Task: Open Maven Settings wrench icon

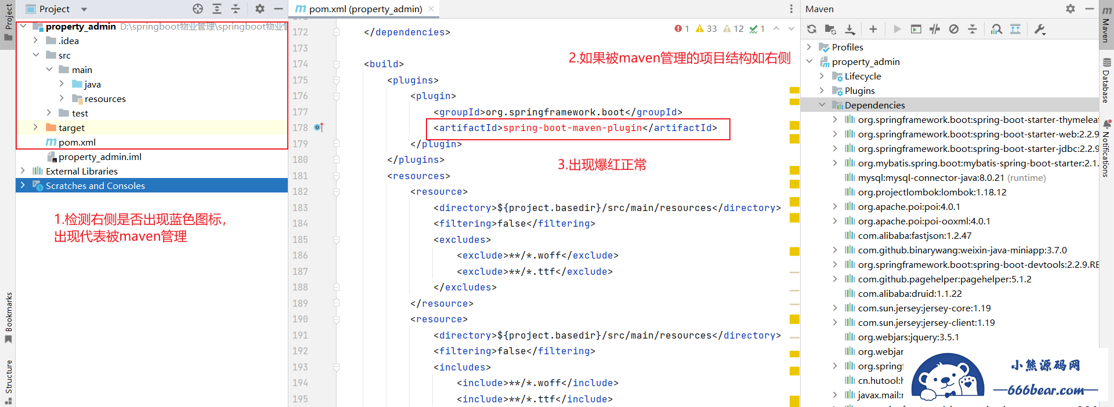Action: point(1040,29)
